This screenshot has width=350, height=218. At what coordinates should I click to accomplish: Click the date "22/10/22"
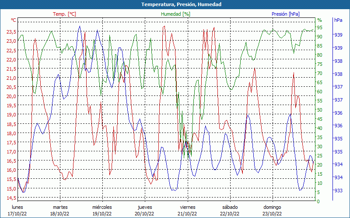(x=230, y=214)
